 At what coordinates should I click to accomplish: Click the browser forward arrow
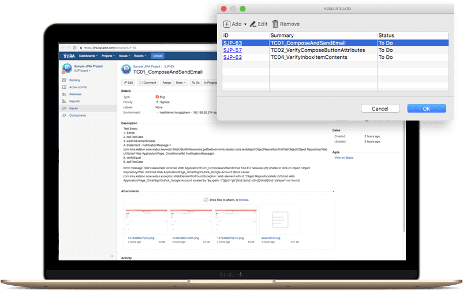tap(69, 47)
